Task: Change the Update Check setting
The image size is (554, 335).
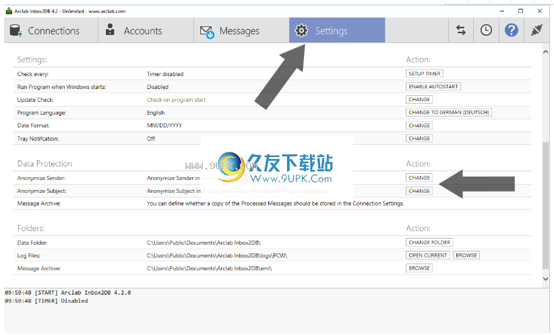Action: (419, 100)
